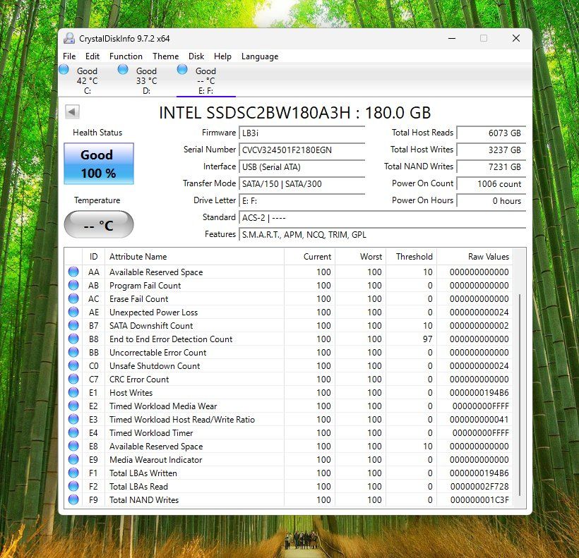
Task: Click status orb for Unsafe Shutdown Count
Action: pos(73,365)
